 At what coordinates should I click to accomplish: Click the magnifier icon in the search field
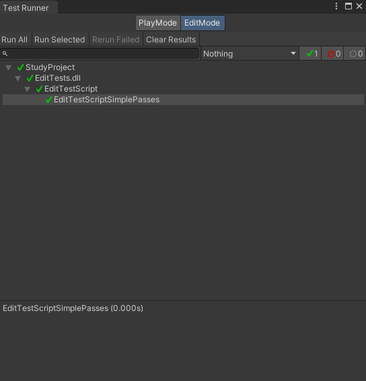click(5, 53)
